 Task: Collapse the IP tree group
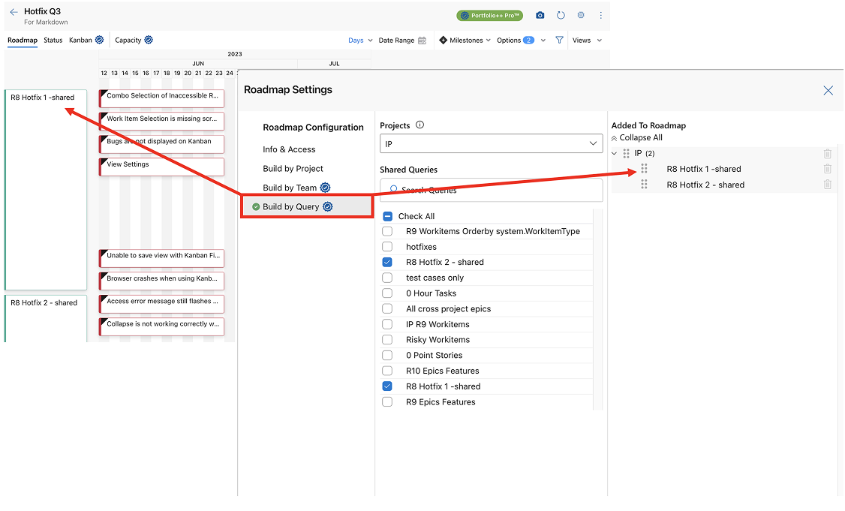615,154
